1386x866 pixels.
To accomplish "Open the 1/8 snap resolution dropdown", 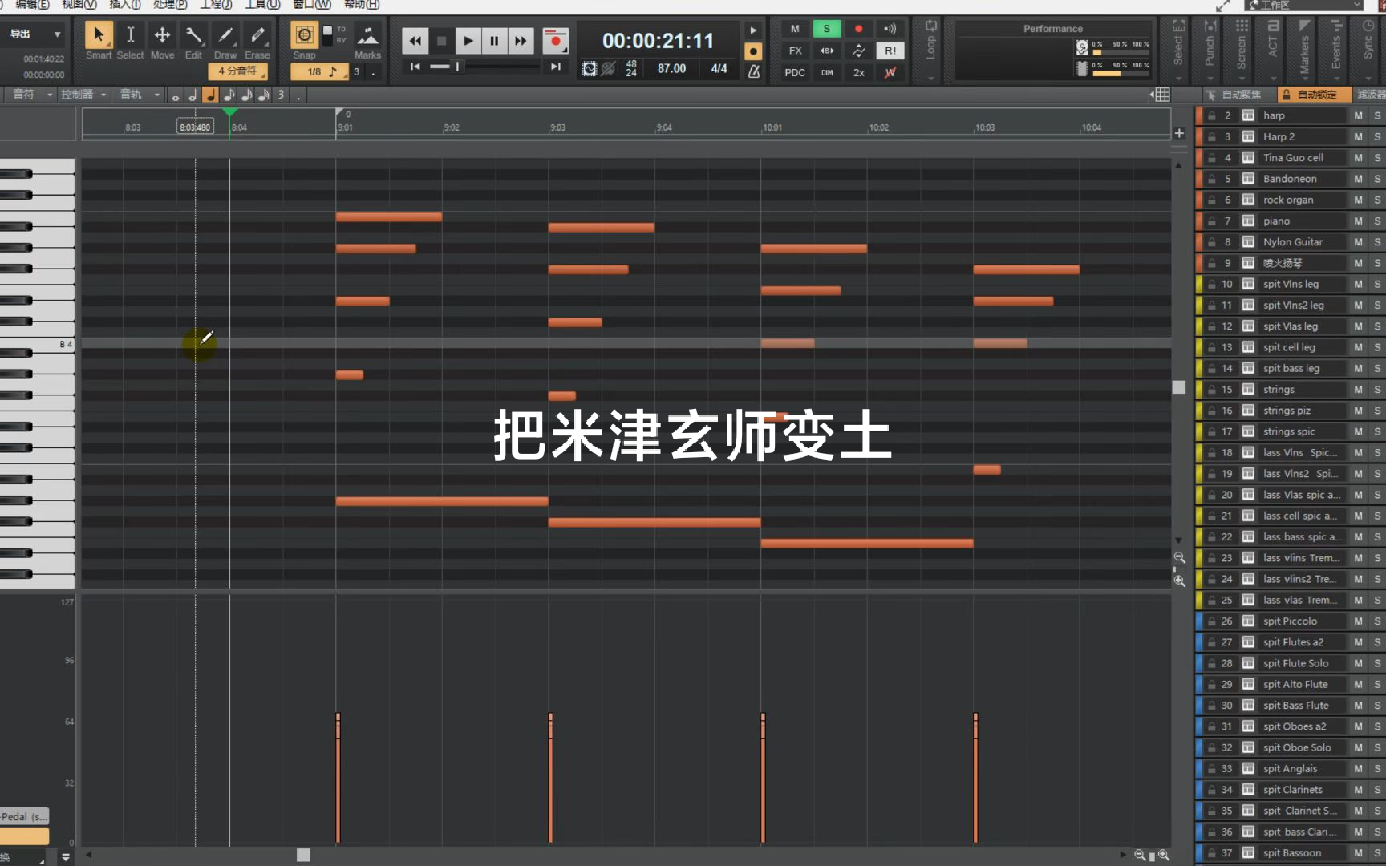I will click(x=318, y=71).
